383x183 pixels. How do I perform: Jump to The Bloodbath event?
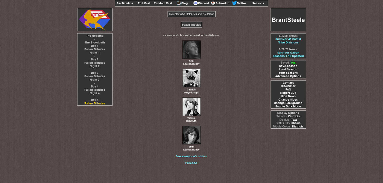pyautogui.click(x=95, y=43)
